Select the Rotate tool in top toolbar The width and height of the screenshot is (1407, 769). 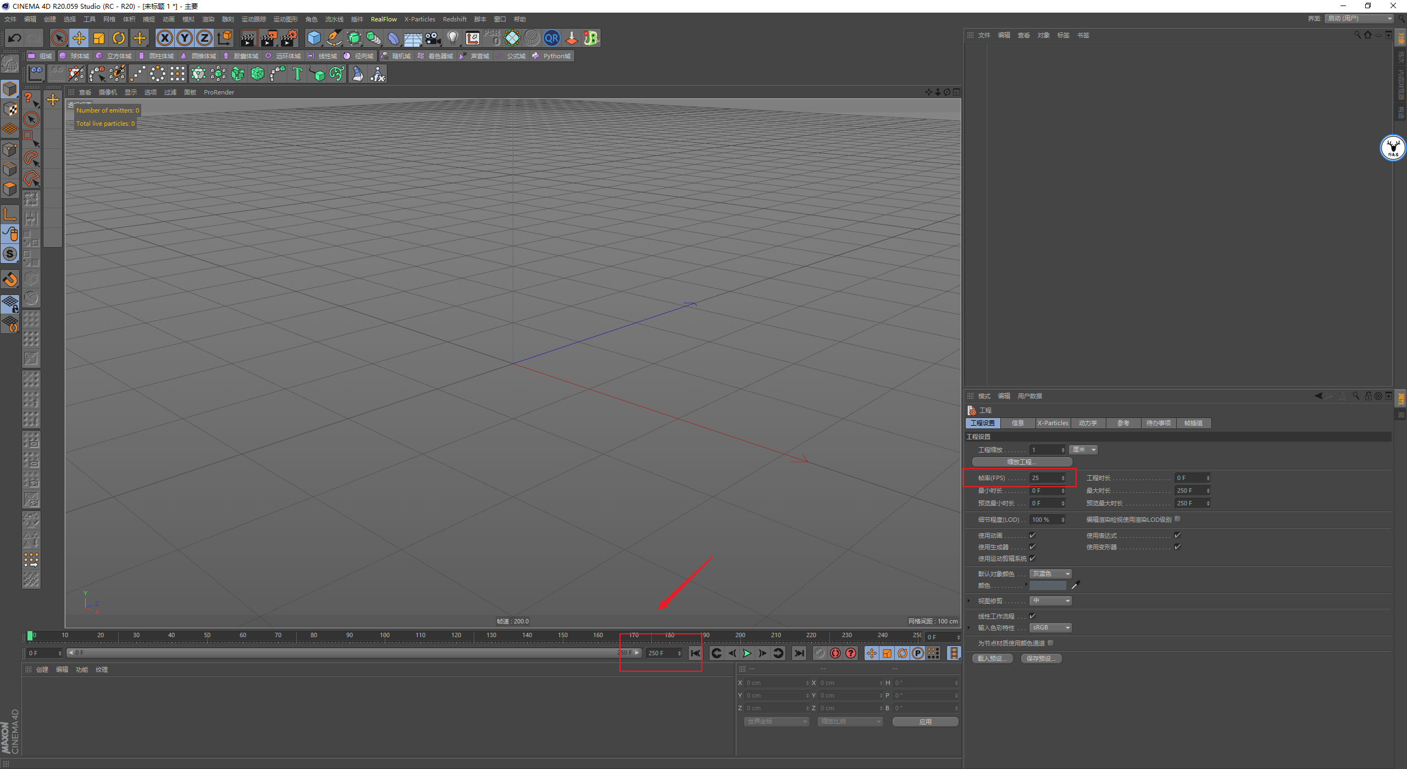(119, 38)
